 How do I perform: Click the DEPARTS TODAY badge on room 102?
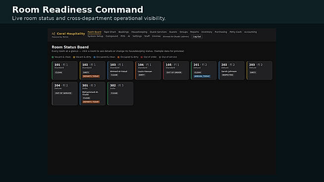(91, 76)
